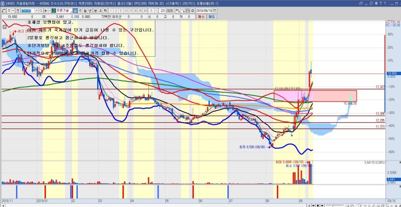Click the play button in bottom playback bar
The width and height of the screenshot is (401, 207).
point(309,205)
